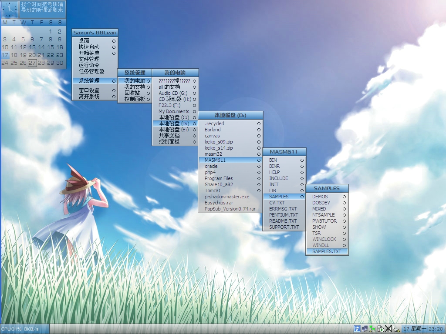Open PopSub_Version0.74.rar file entry
446x334 pixels.
(230, 209)
